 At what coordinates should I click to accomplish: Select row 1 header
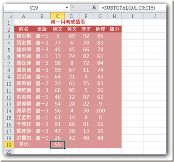click(9, 22)
